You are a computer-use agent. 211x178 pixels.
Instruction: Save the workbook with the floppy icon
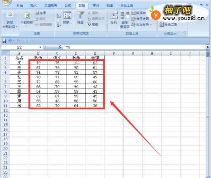[5, 41]
